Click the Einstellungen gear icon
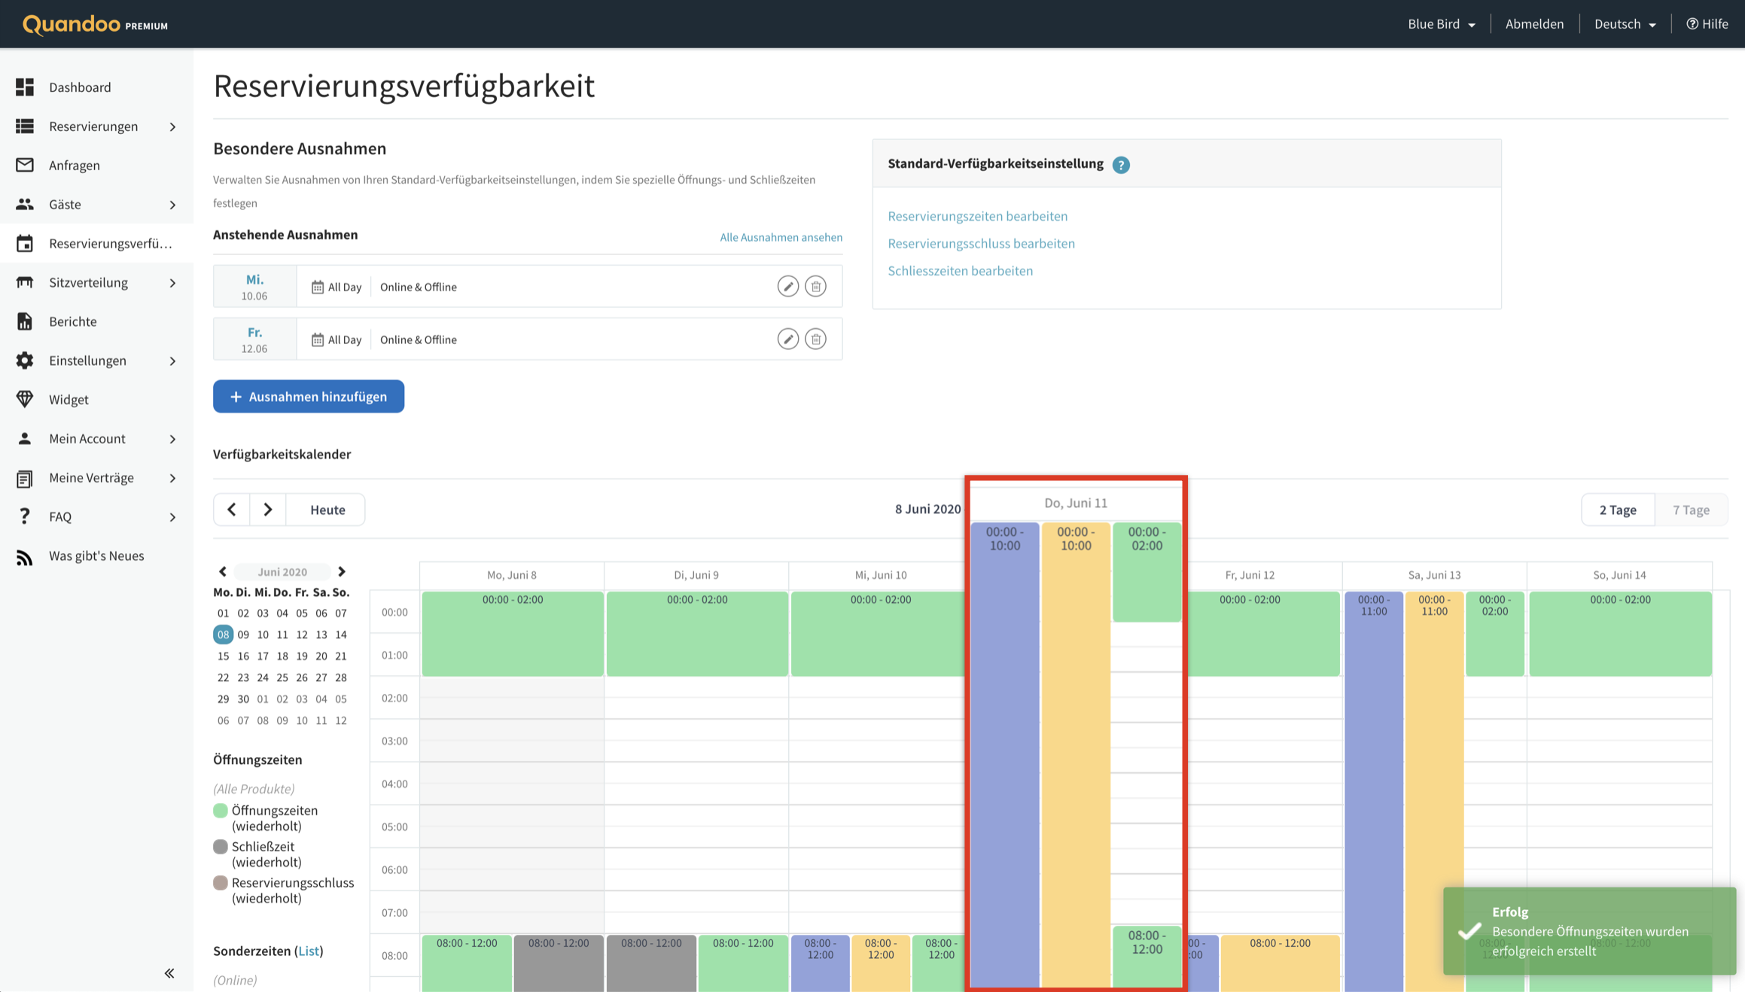Screen dimensions: 1745x992 point(25,361)
